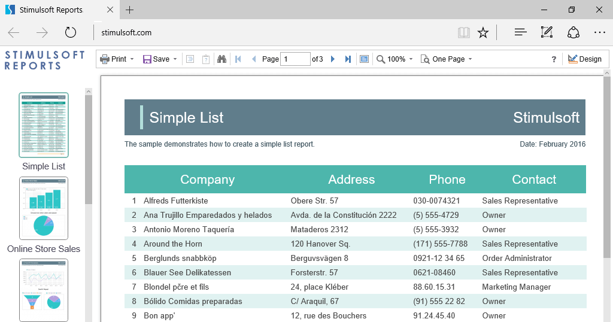Expand the Save dropdown arrow
The image size is (613, 322).
coord(175,59)
